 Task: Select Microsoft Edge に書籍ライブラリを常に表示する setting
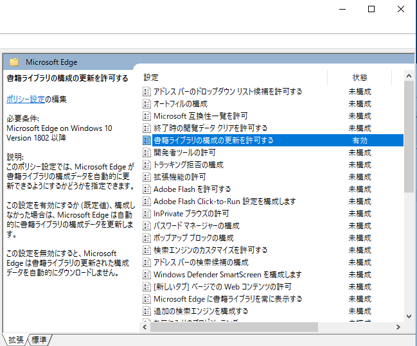click(x=228, y=299)
